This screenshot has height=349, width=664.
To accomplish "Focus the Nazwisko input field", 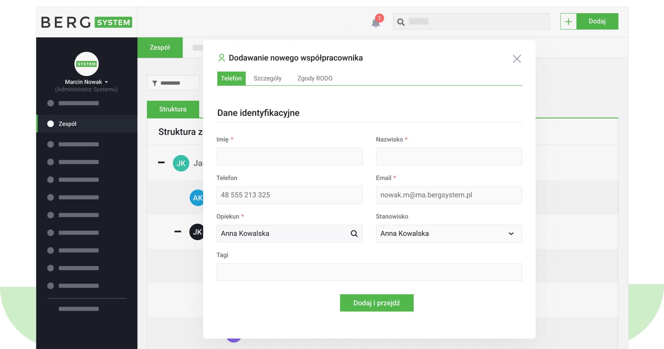I will click(x=449, y=156).
